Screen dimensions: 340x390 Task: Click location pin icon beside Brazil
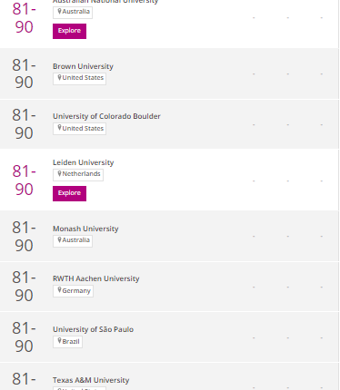(x=59, y=341)
